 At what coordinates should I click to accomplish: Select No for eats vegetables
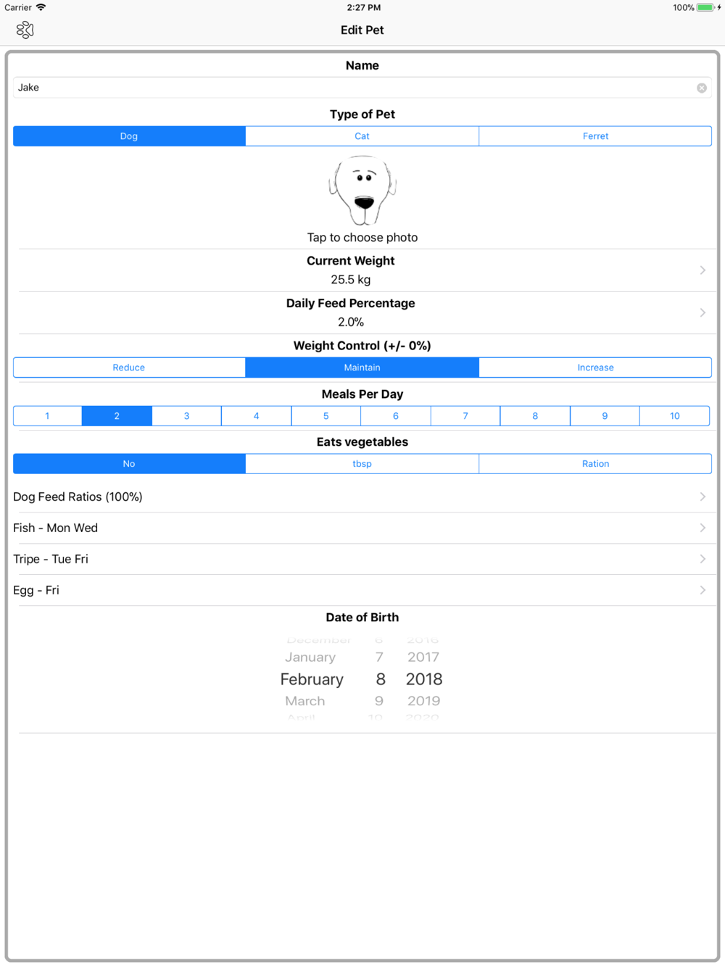point(129,464)
